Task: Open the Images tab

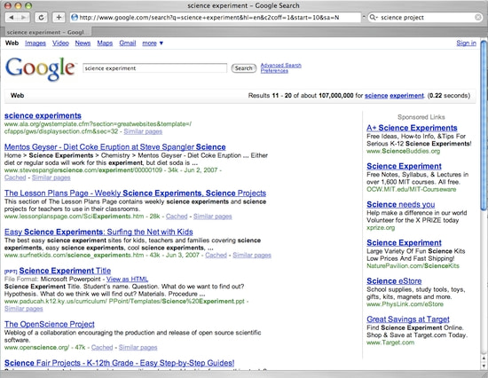Action: tap(35, 43)
